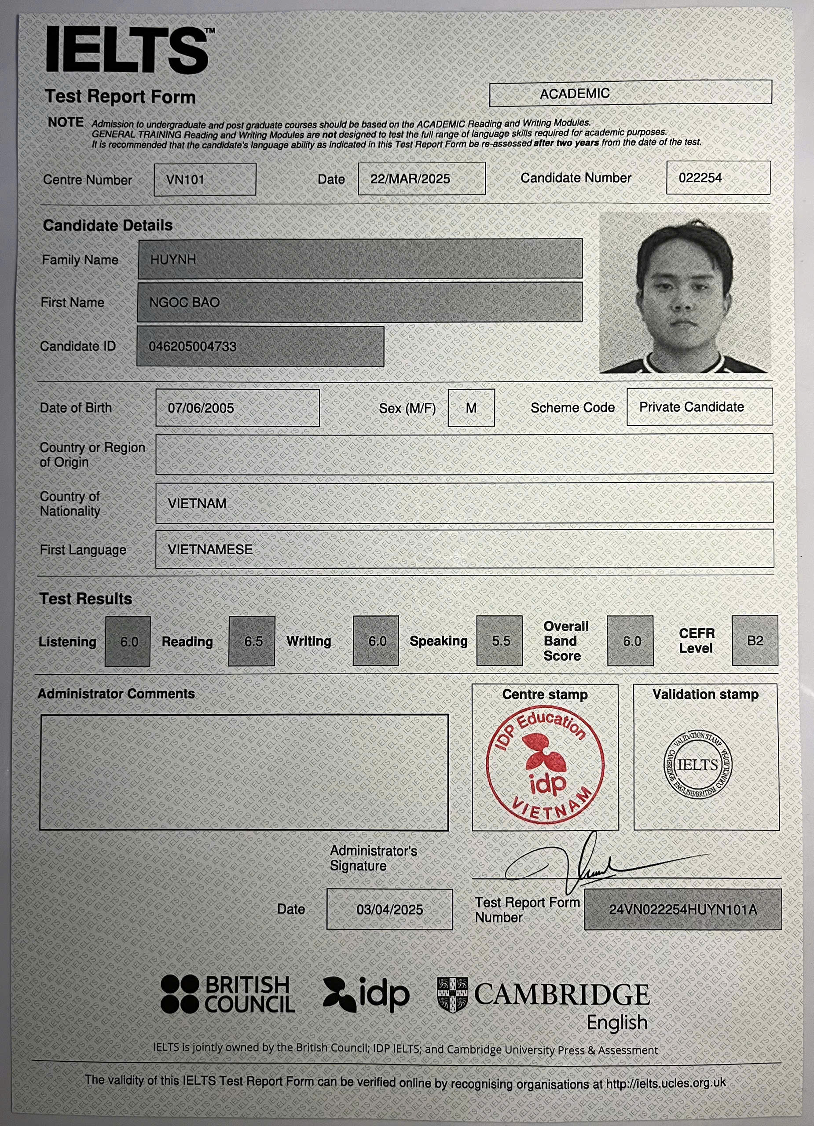The image size is (814, 1126).
Task: Click the empty Country or Region of Origin field
Action: coord(464,454)
